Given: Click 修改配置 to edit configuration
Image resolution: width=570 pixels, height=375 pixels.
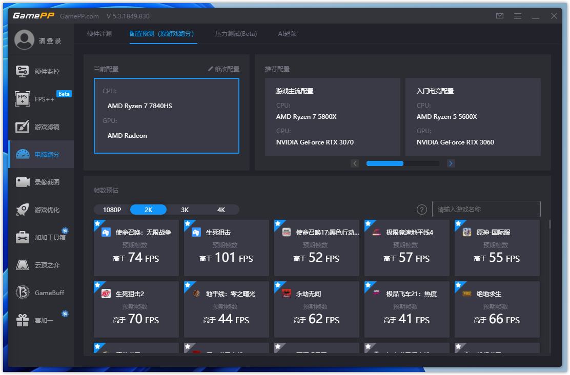Looking at the screenshot, I should pyautogui.click(x=223, y=69).
